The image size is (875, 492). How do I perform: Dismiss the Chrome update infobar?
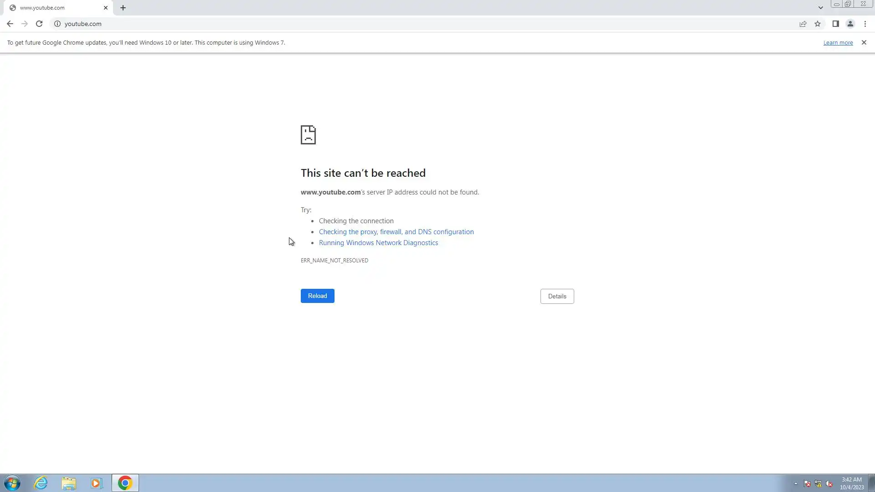[x=864, y=42]
